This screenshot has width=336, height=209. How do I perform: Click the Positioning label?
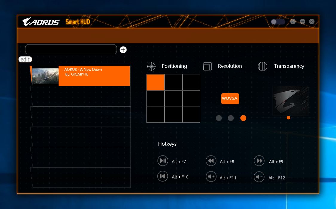[174, 66]
